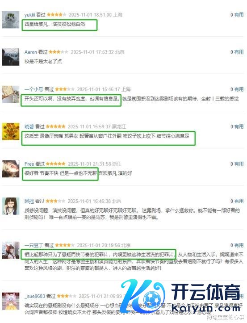Visit yukiii's user profile link
247x323 pixels.
click(29, 15)
